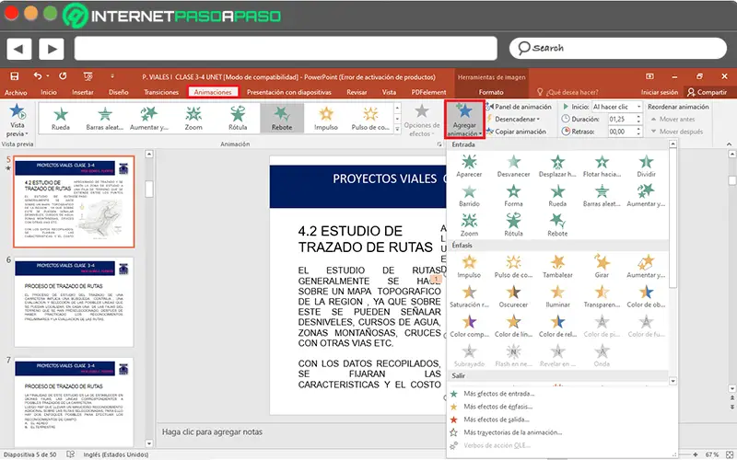
Task: Select Zoom in the Entrada dropdown list
Action: point(469,224)
